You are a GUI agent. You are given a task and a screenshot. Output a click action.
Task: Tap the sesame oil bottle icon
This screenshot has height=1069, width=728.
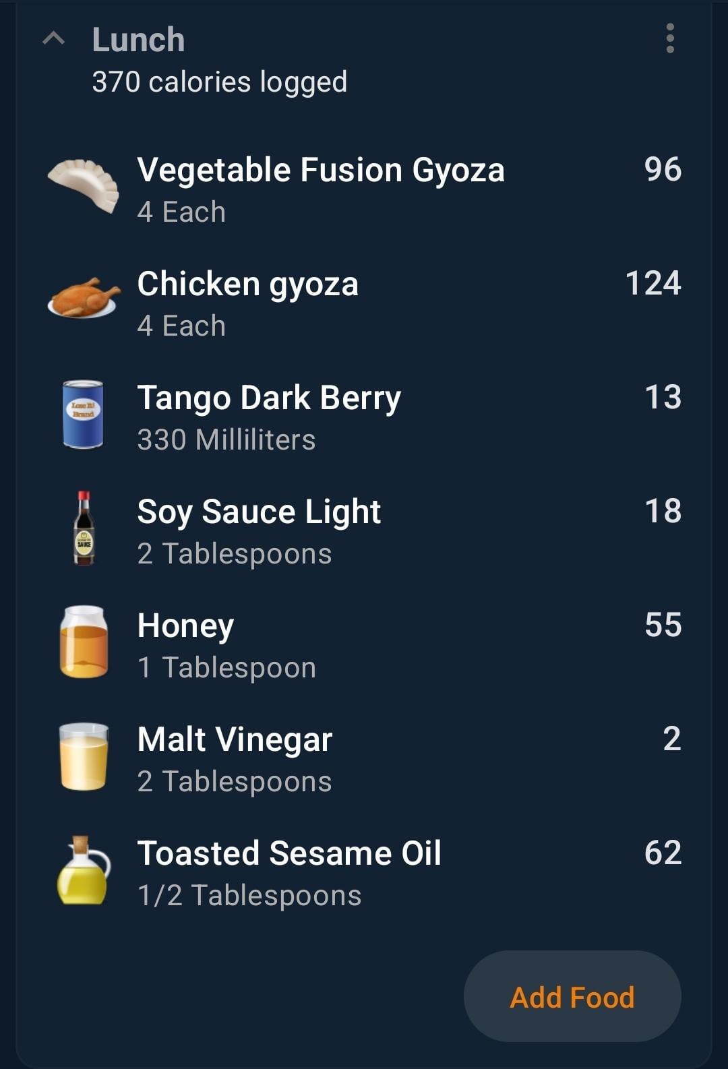click(x=84, y=870)
